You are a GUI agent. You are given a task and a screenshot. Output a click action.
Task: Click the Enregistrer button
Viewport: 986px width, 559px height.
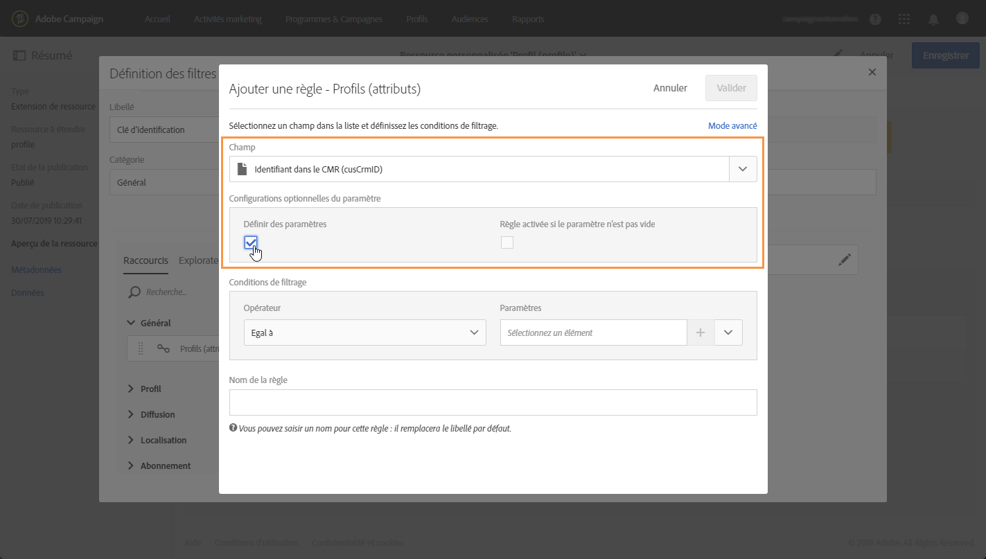coord(945,55)
